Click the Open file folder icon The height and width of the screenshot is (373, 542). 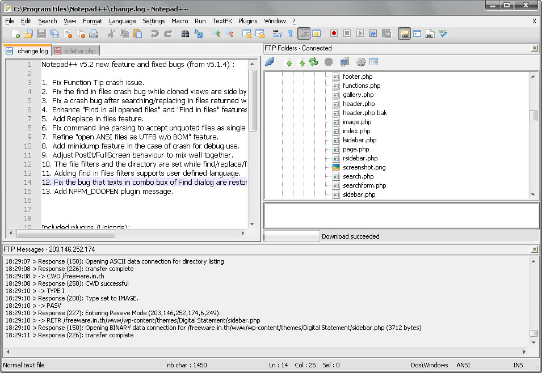tap(28, 33)
